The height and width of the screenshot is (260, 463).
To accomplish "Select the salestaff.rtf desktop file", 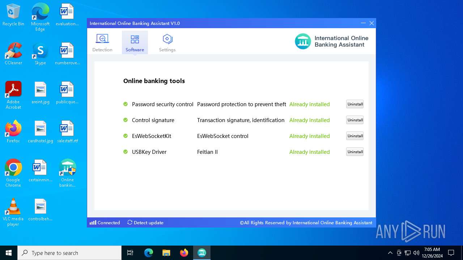I will (x=67, y=132).
